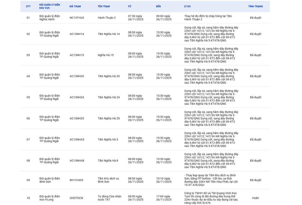
Task: Click the Hoãn status in row 10
Action: [255, 198]
